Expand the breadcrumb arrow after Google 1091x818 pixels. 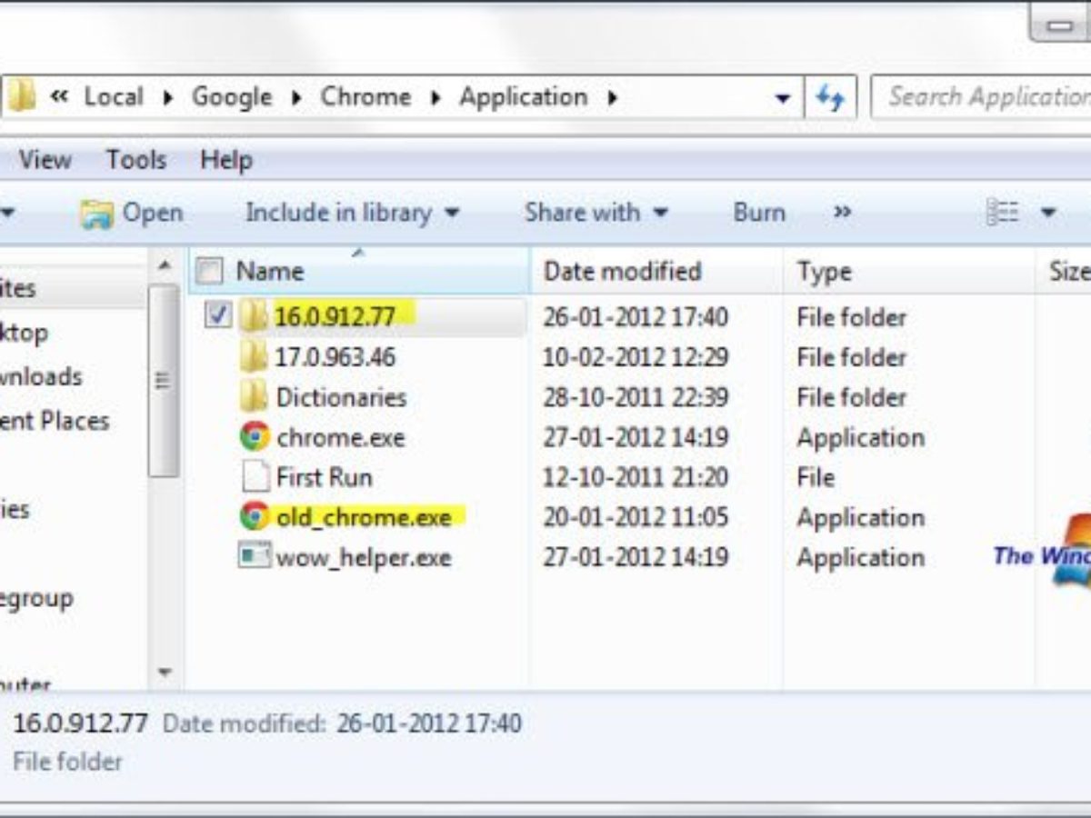coord(295,97)
